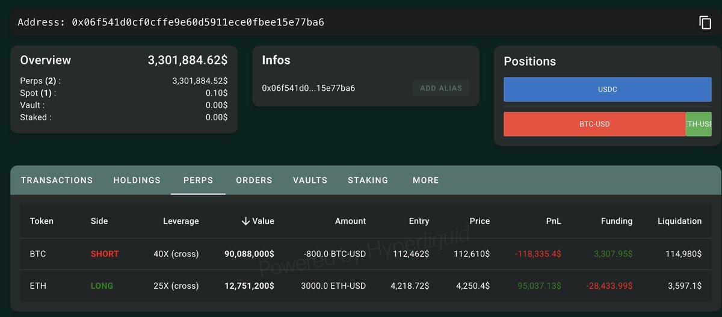The height and width of the screenshot is (317, 722).
Task: Click the ADD ALIAS button
Action: (x=441, y=88)
